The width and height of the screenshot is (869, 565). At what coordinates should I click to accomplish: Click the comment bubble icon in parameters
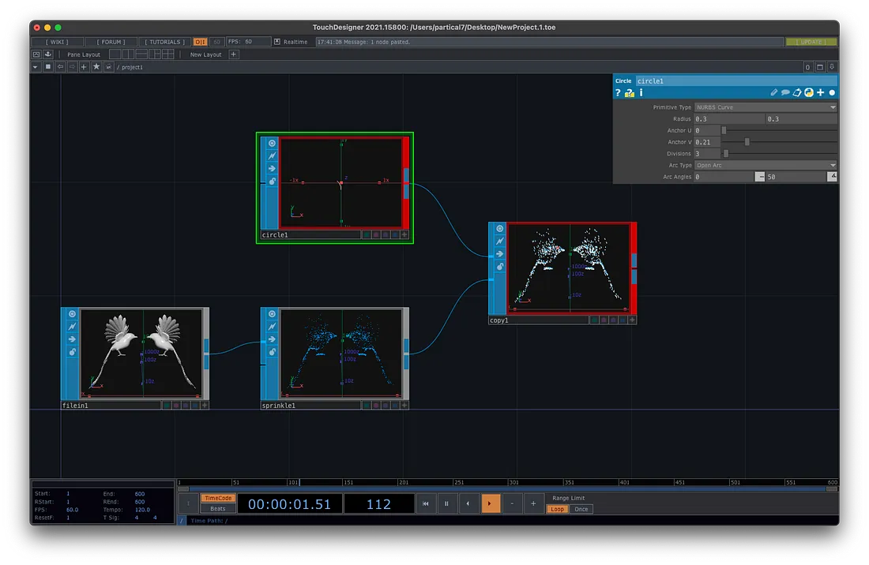[785, 93]
